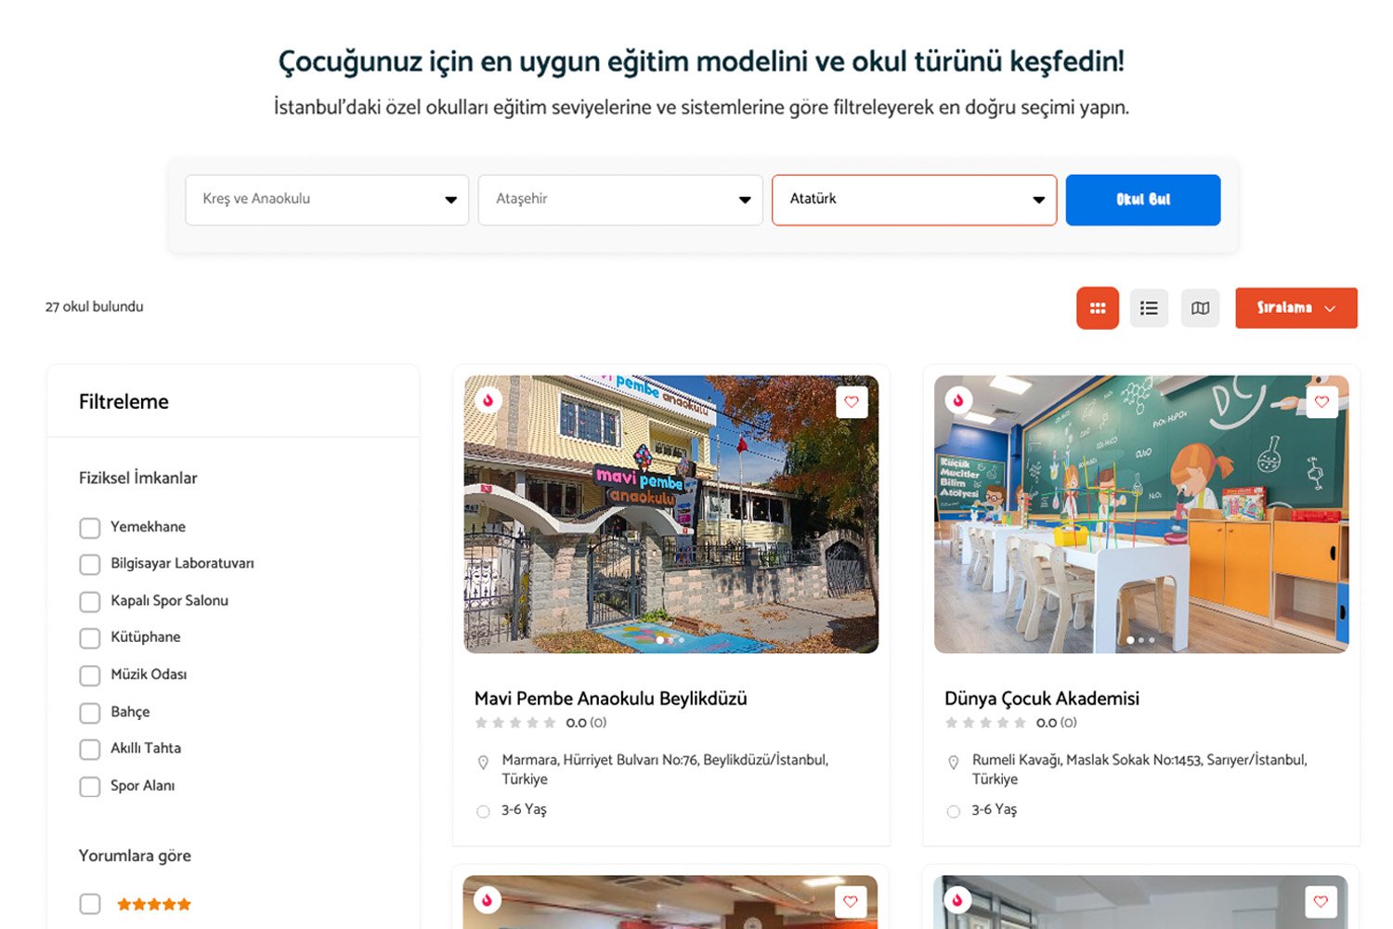Click '27 okul bulundu' result count
Image resolution: width=1393 pixels, height=929 pixels.
point(95,307)
